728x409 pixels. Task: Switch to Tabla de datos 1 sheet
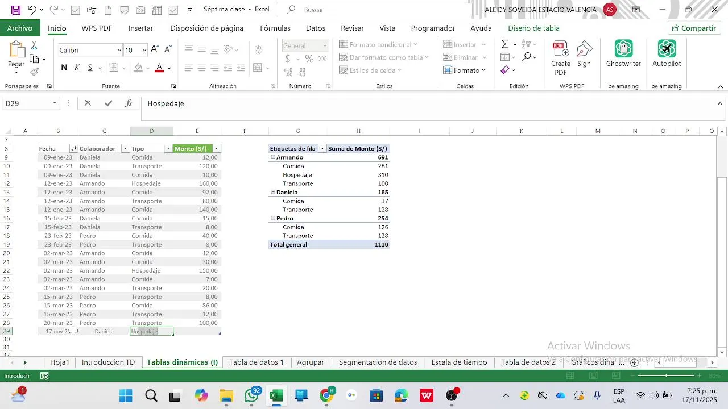click(x=257, y=362)
